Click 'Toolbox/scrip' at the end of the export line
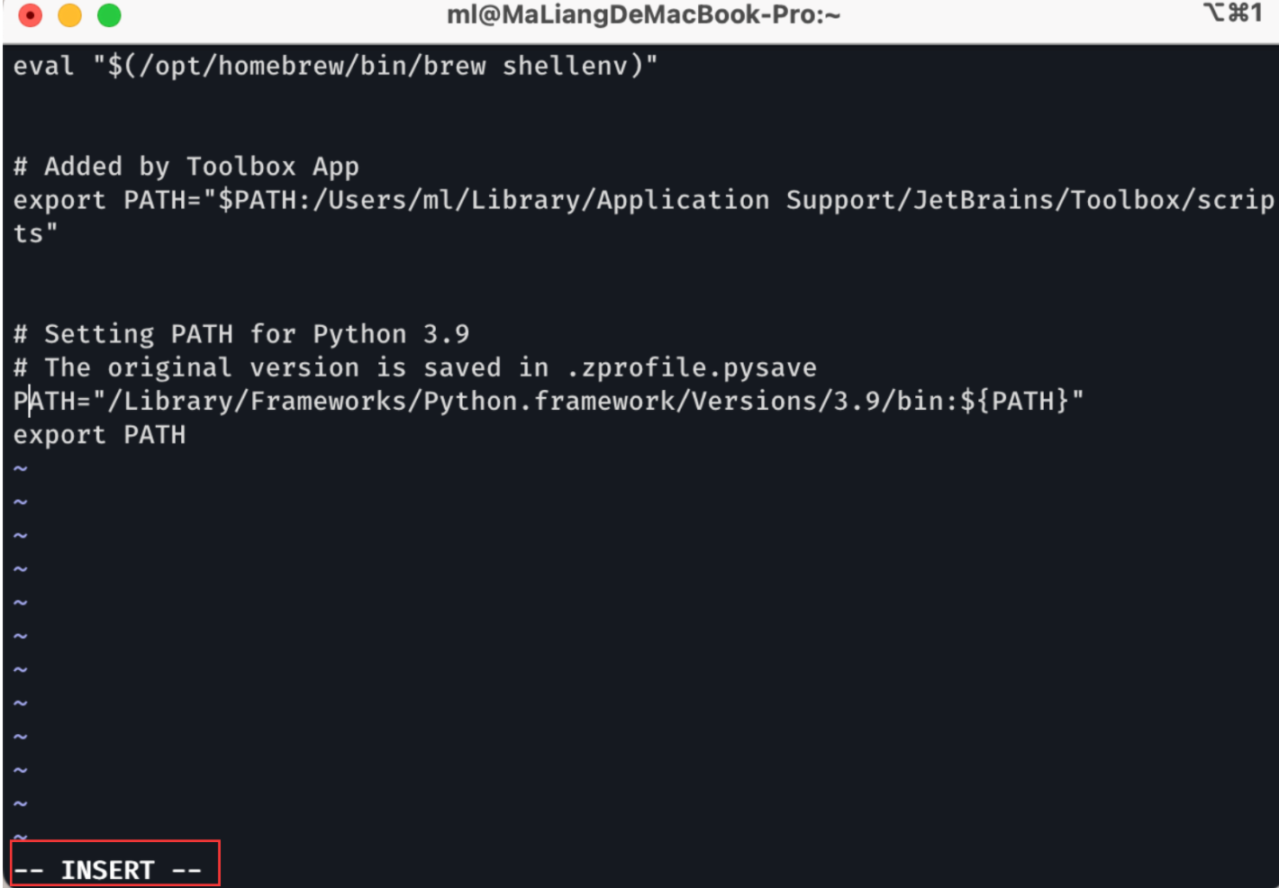This screenshot has width=1279, height=888. (x=1172, y=200)
